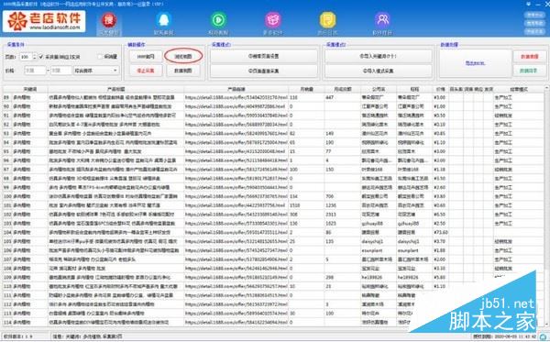Click the pink box toolbar icon
The height and width of the screenshot is (342, 550).
(273, 20)
